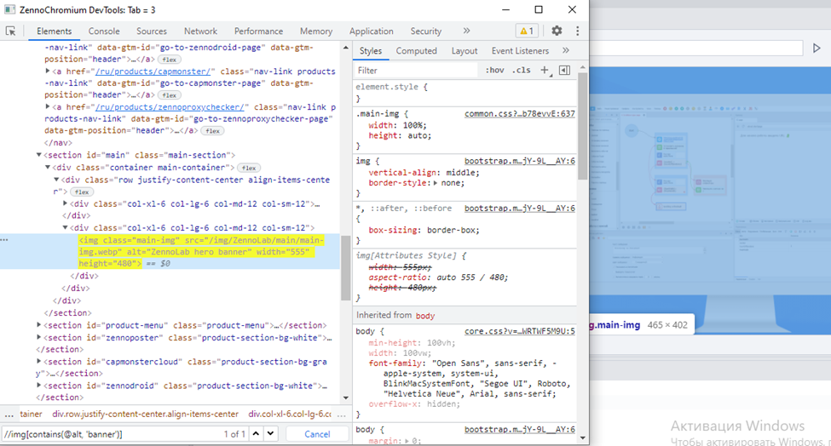The height and width of the screenshot is (446, 831).
Task: Cancel the element search
Action: click(x=317, y=434)
